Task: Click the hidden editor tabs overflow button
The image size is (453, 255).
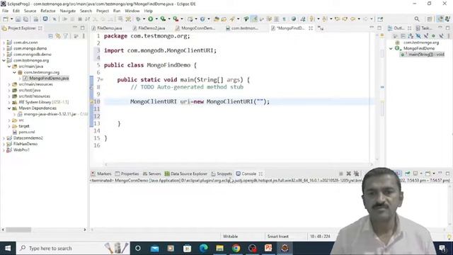Action: 321,28
